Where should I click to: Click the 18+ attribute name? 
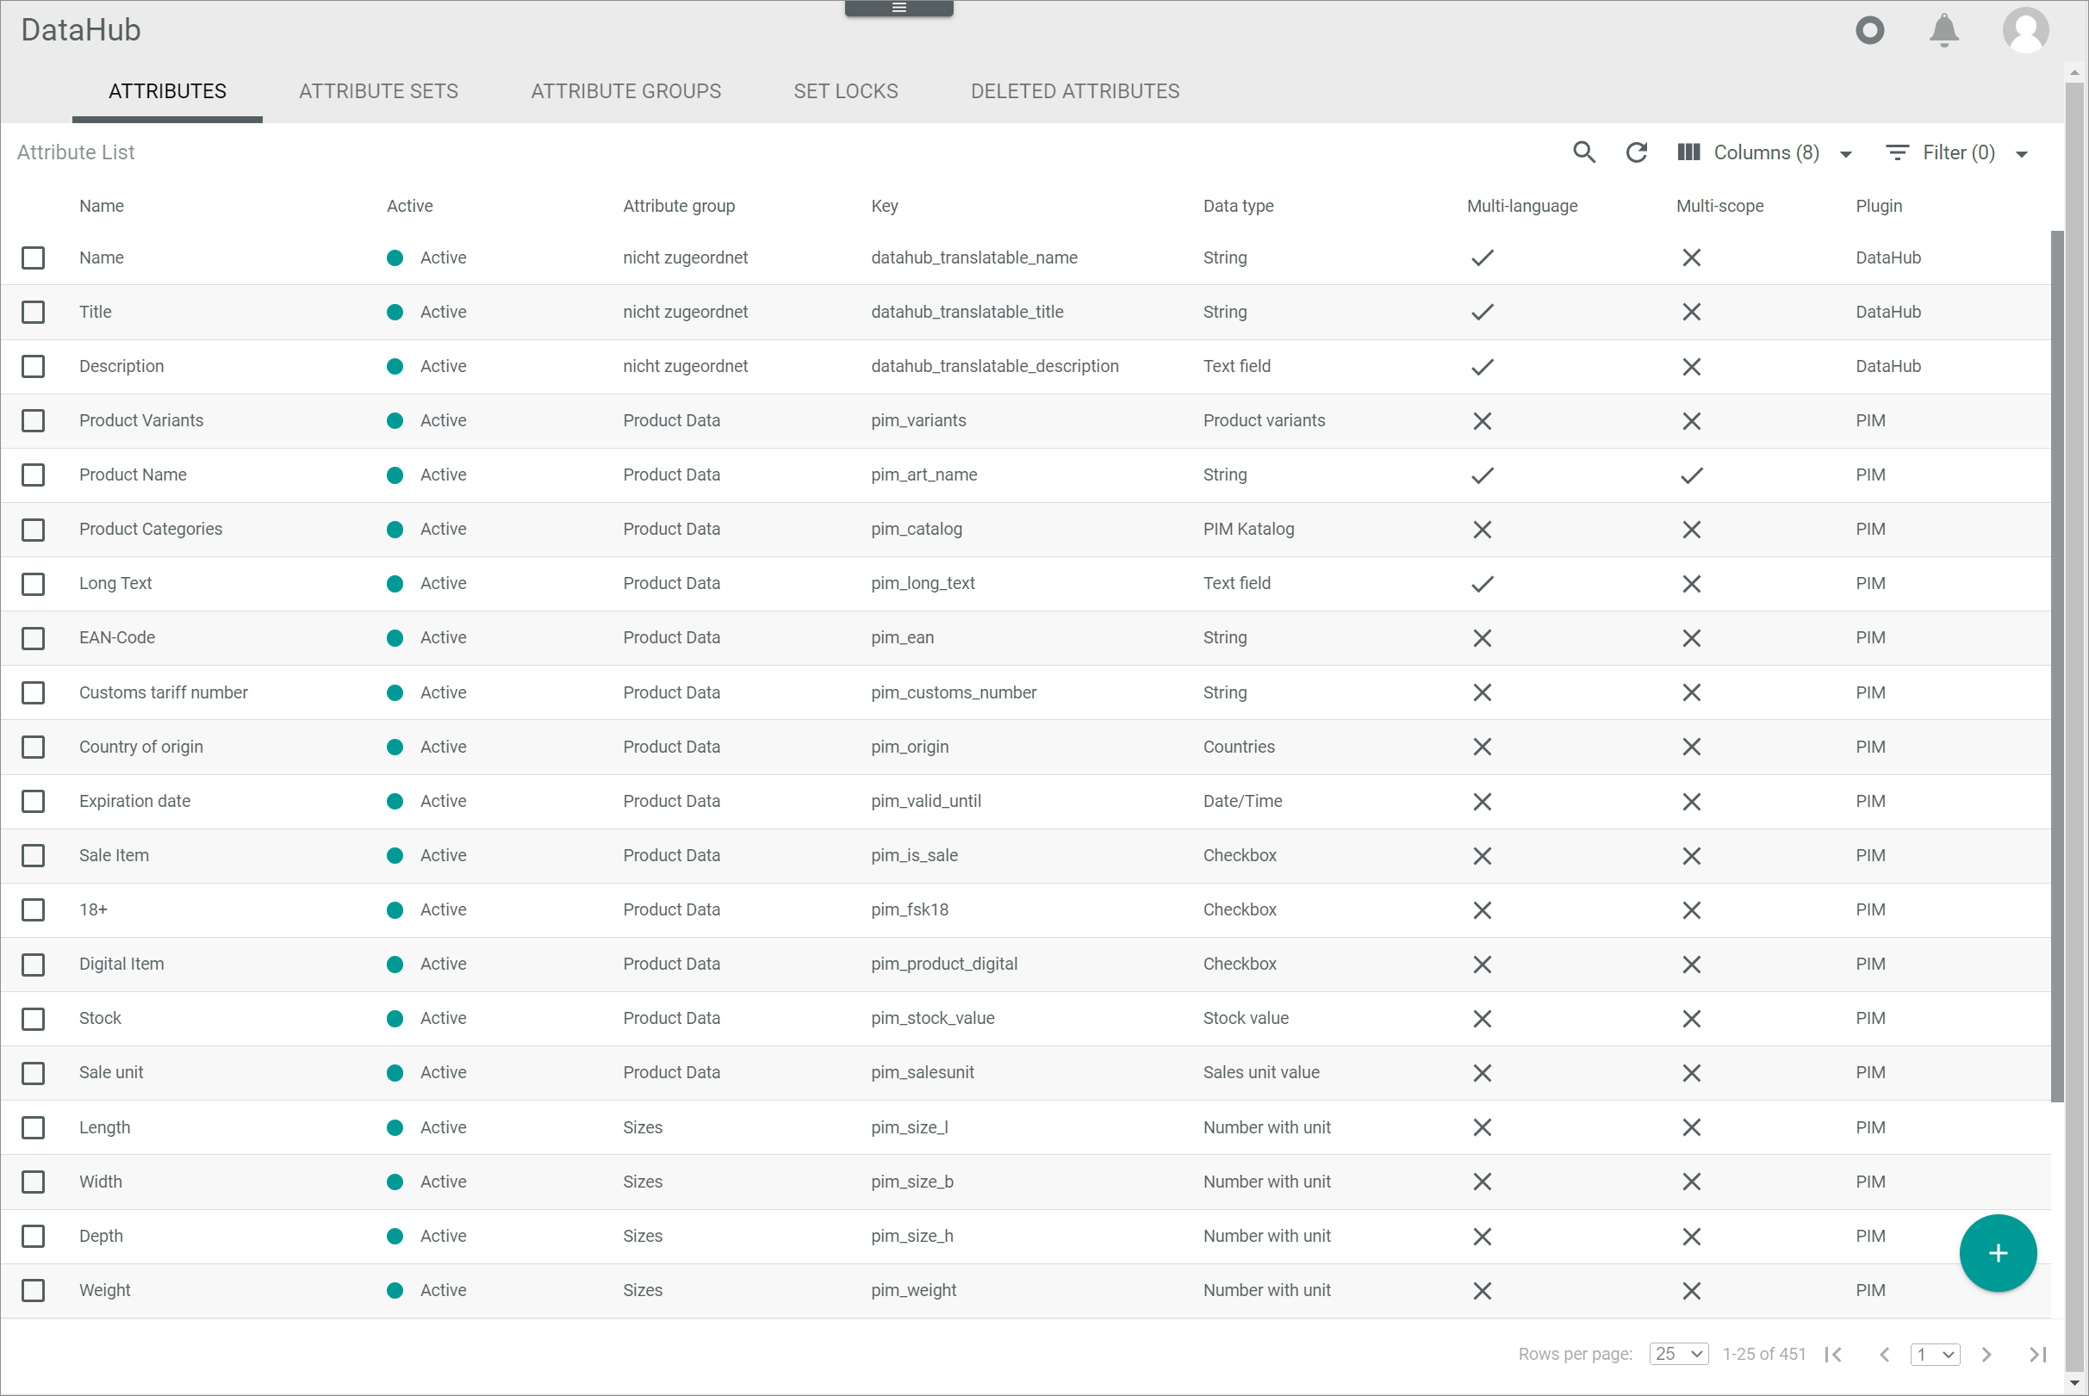coord(94,910)
